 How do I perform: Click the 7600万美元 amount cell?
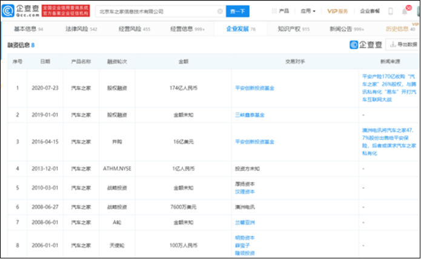coord(184,207)
